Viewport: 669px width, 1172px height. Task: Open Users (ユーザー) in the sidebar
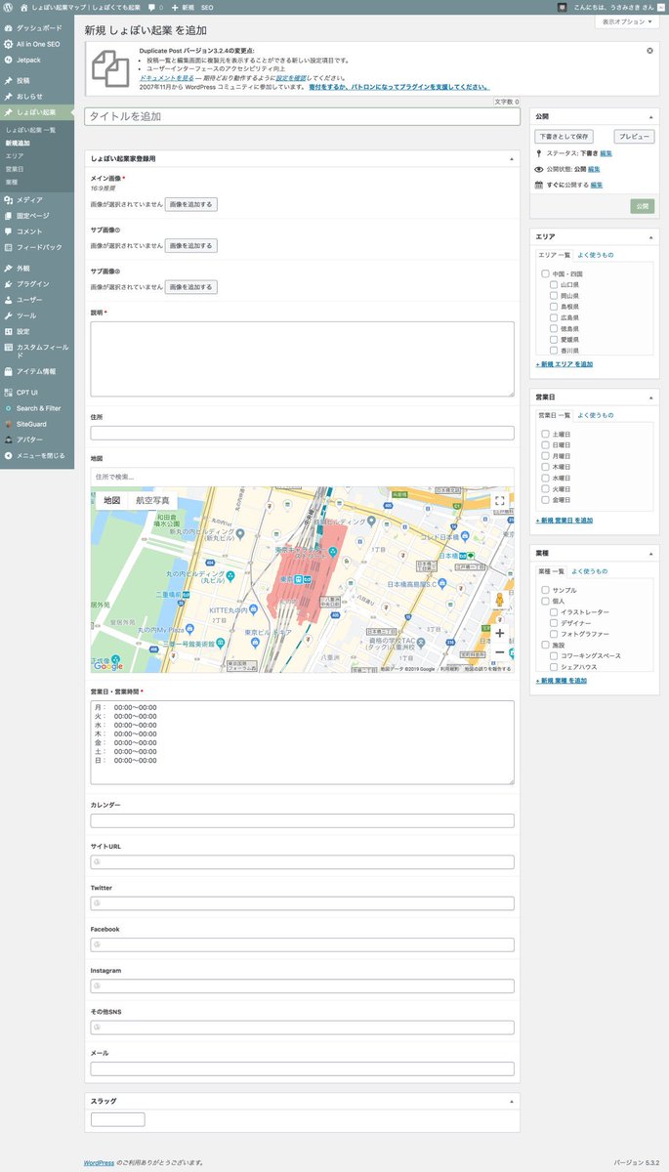(37, 300)
